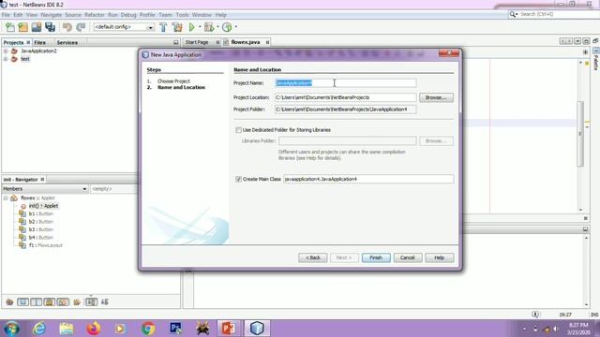Toggle the Show Non-Public Members navigator filter
600x337 pixels.
[50, 301]
